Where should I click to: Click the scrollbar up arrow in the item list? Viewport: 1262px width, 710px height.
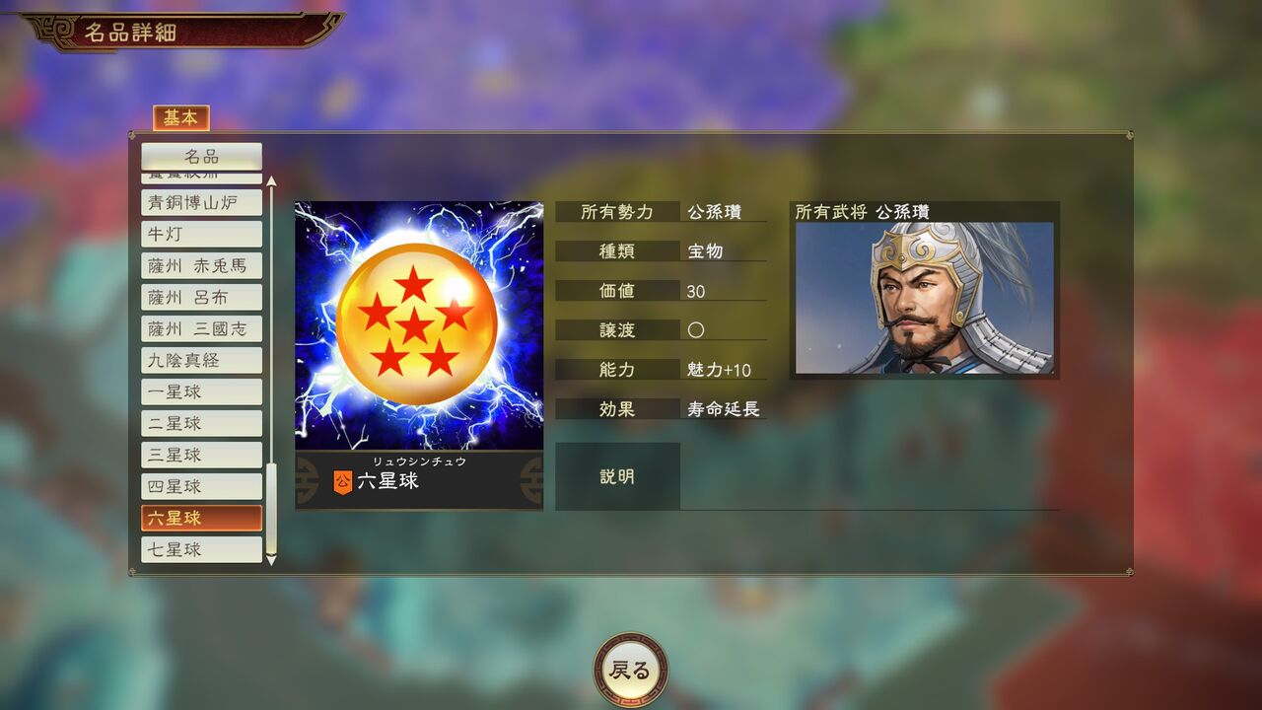pos(271,181)
